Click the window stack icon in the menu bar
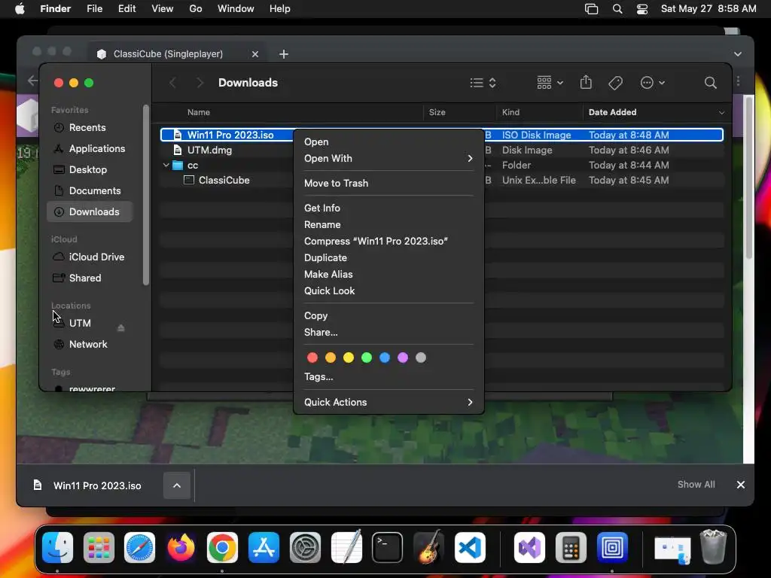 [x=592, y=9]
